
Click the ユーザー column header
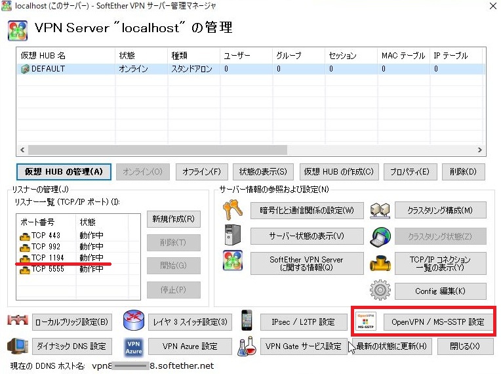point(247,56)
